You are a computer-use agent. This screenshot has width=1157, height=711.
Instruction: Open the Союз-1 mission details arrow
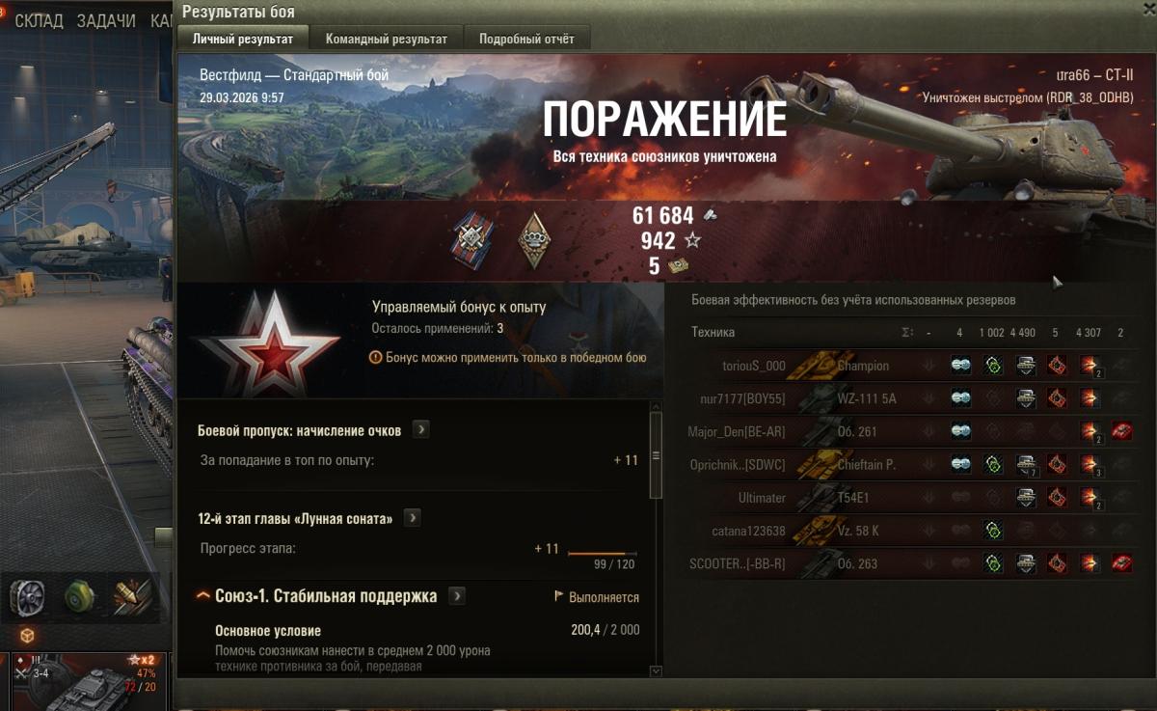(457, 596)
